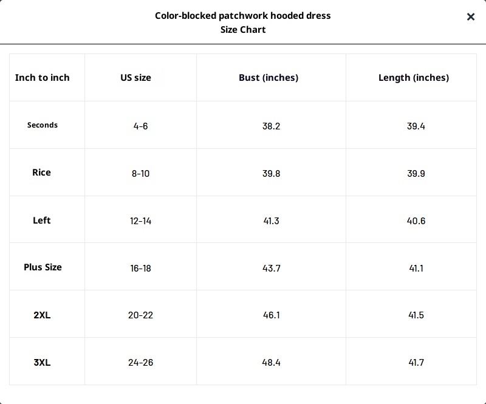Click the 'Size Chart' heading text
The image size is (486, 404).
[243, 30]
